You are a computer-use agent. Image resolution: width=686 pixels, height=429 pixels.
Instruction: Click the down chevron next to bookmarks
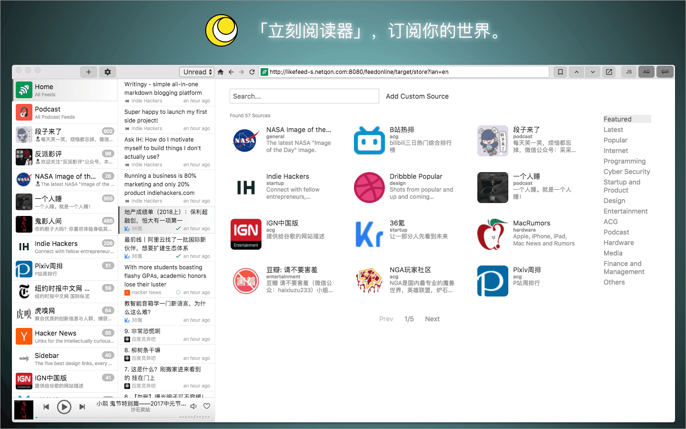[592, 71]
